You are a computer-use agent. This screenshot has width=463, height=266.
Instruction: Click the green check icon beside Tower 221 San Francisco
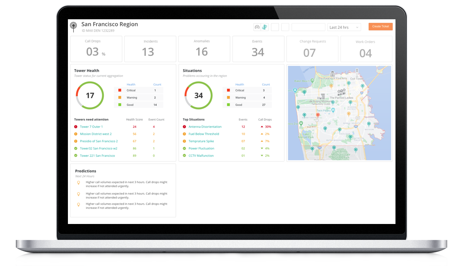point(76,156)
